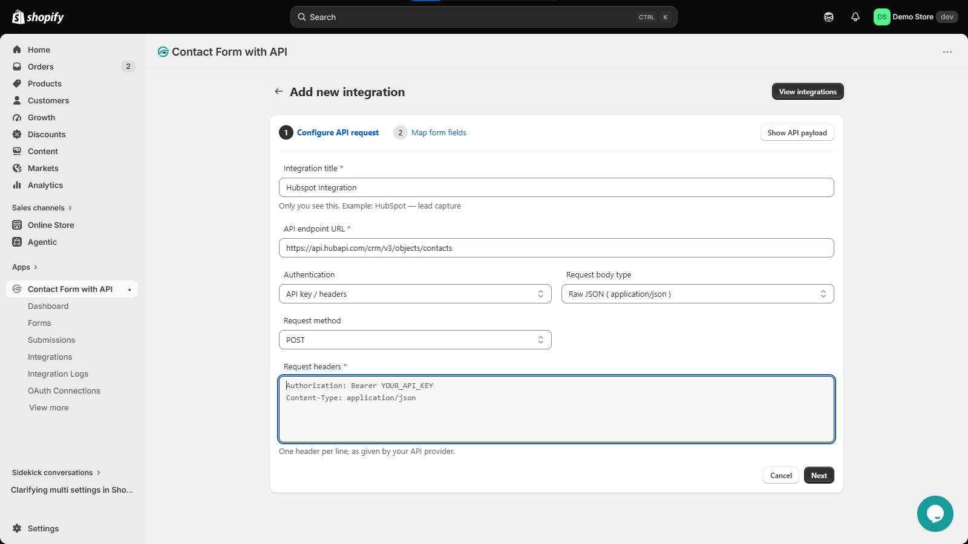Open Submissions in app submenu
968x544 pixels.
click(51, 340)
